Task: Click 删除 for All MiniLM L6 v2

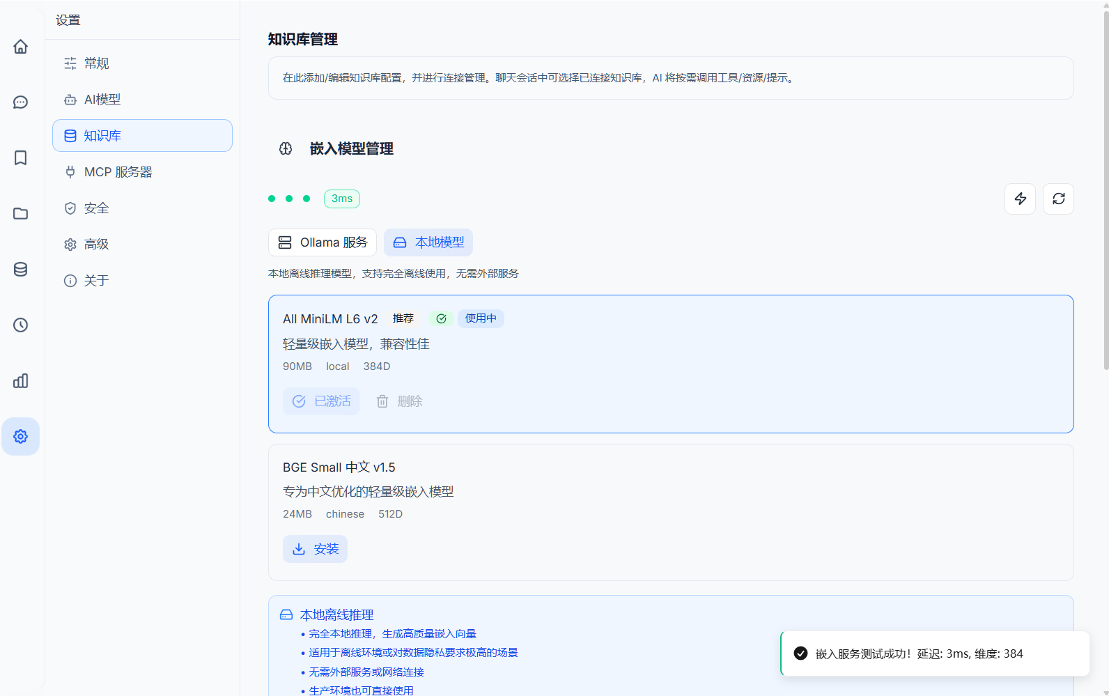Action: click(x=400, y=401)
